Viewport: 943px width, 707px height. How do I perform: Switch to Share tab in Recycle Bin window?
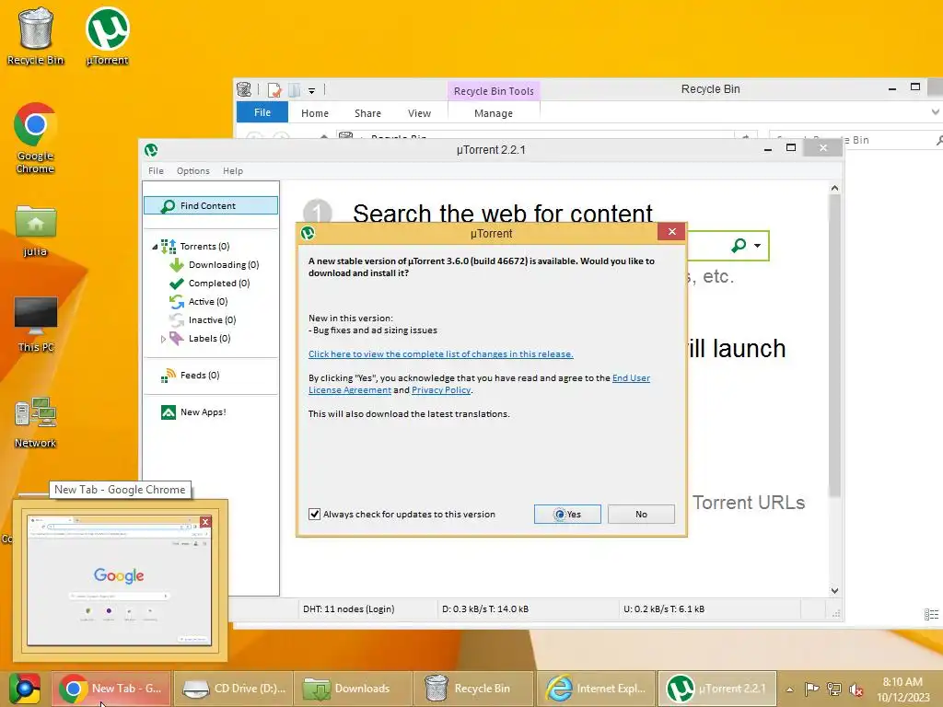pos(367,113)
